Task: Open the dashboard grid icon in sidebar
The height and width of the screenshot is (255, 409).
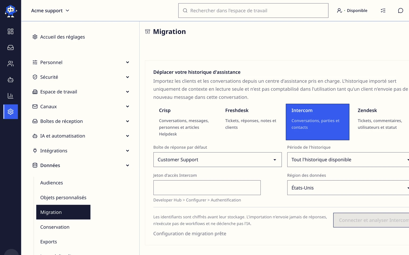Action: 10,31
